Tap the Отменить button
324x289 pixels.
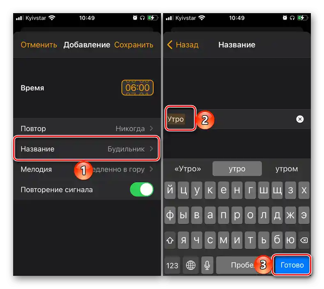[39, 45]
